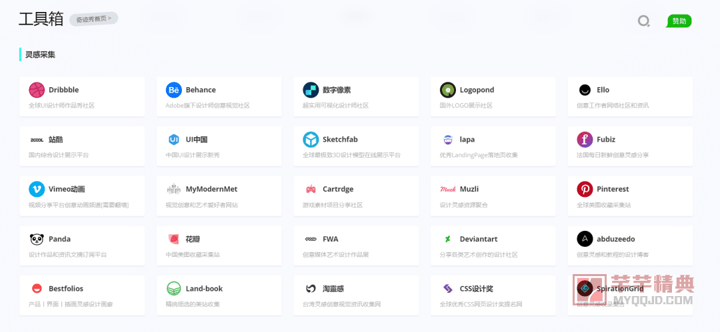Click the Vimeo blue v icon

[x=37, y=189]
